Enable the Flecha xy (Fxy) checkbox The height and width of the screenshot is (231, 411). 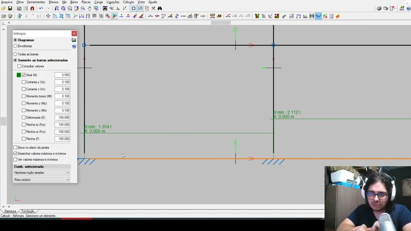[23, 125]
